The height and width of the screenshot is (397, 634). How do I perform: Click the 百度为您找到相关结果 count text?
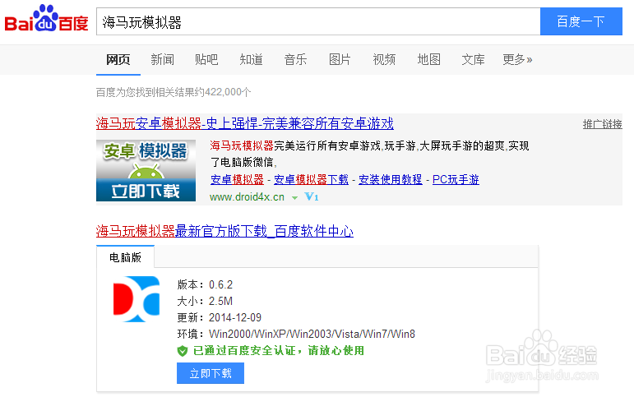point(174,92)
